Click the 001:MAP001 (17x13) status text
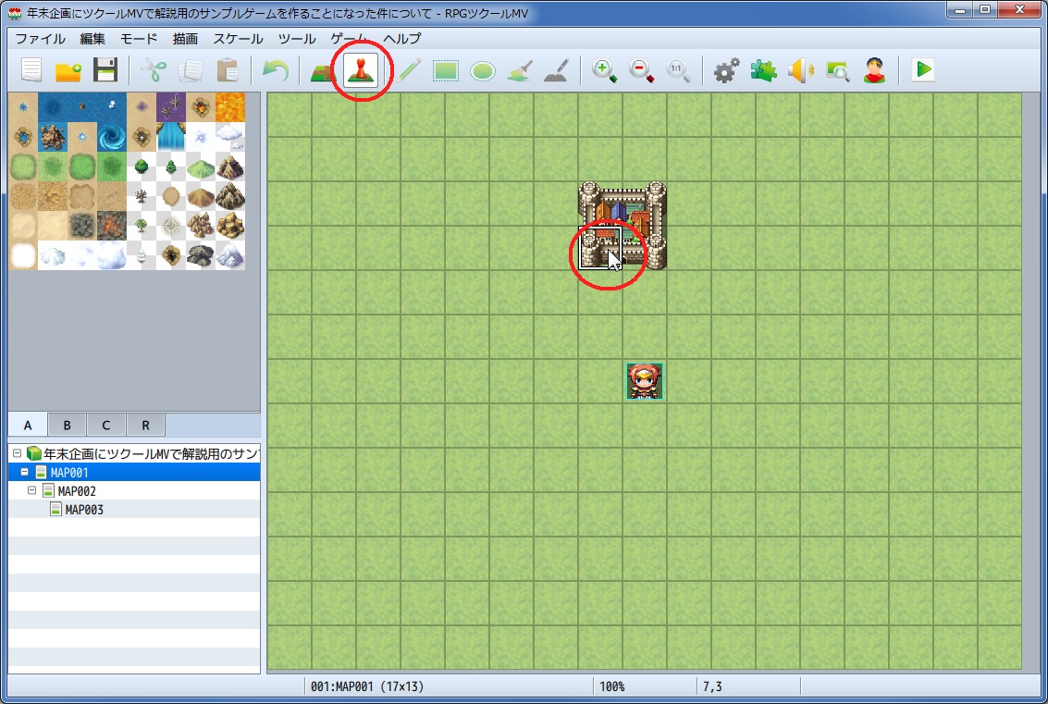 pyautogui.click(x=367, y=686)
